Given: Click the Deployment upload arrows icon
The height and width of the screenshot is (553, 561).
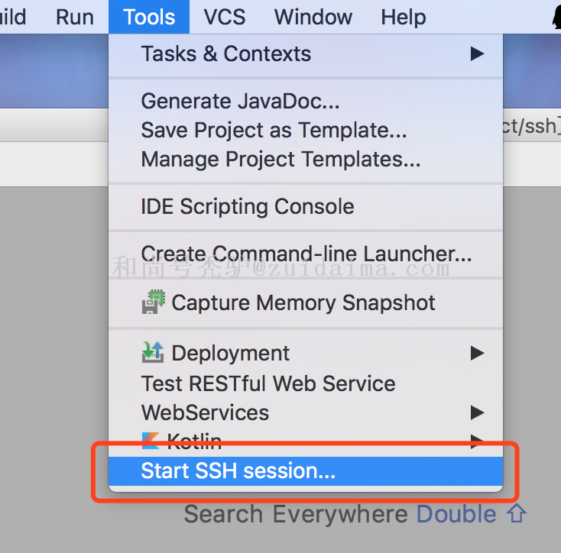Looking at the screenshot, I should coord(153,352).
